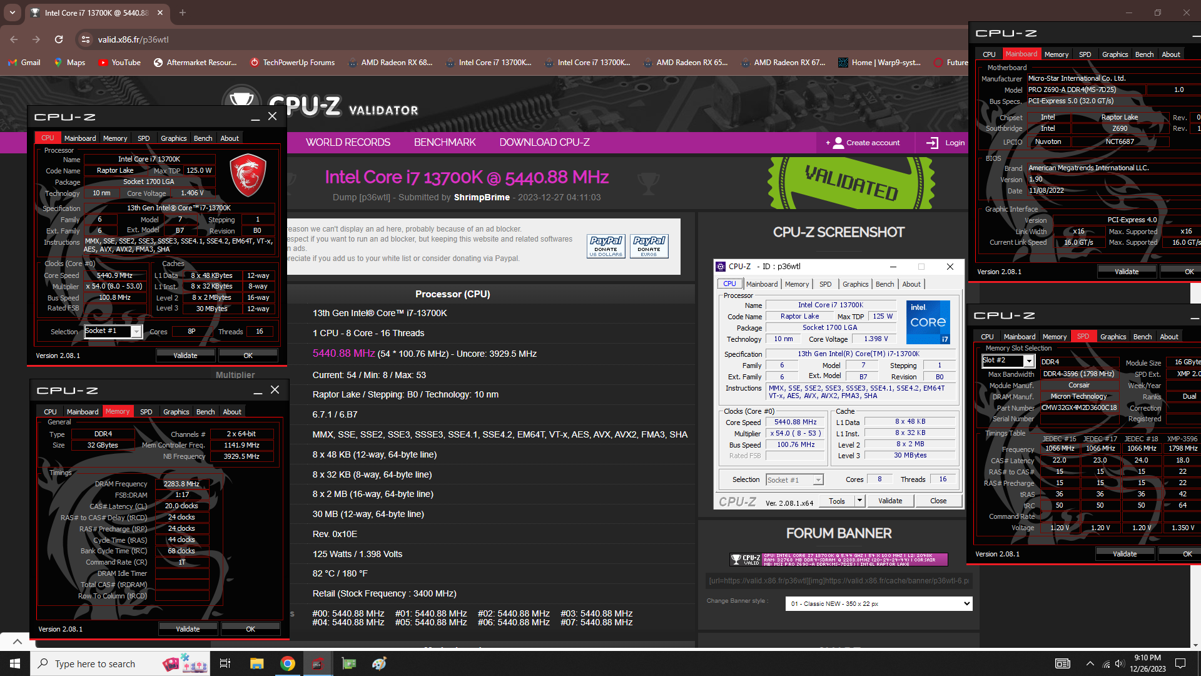Open the TechPowerUp Forums bookmark
Viewport: 1201px width, 676px height.
pos(292,63)
